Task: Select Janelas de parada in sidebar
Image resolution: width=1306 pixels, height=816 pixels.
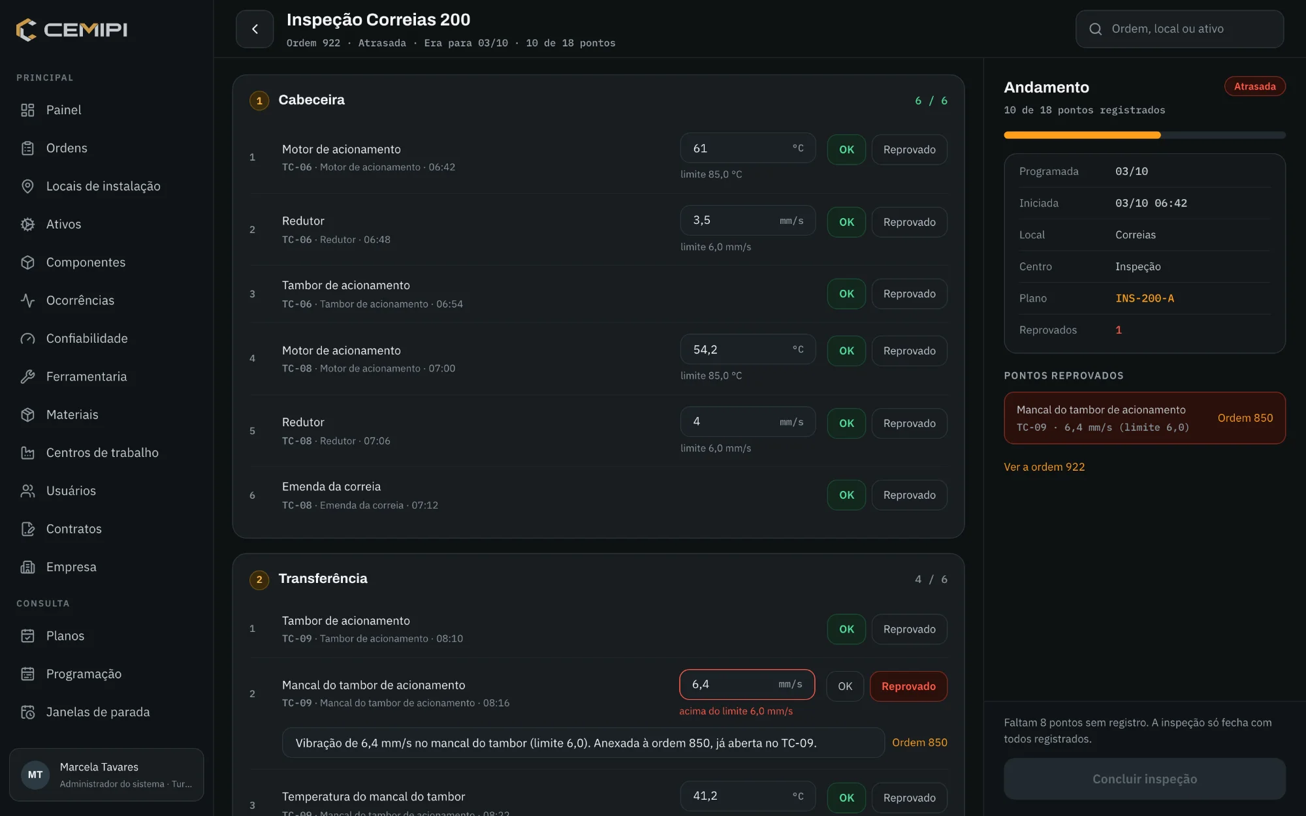Action: tap(106, 712)
